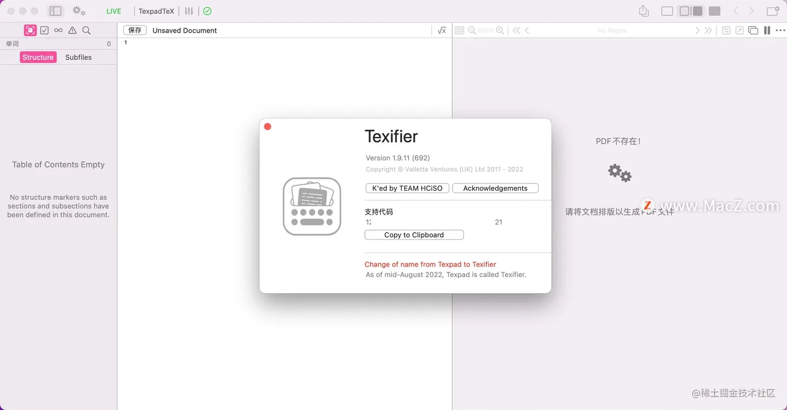The width and height of the screenshot is (787, 410).
Task: Switch to the Structure tab
Action: 38,57
